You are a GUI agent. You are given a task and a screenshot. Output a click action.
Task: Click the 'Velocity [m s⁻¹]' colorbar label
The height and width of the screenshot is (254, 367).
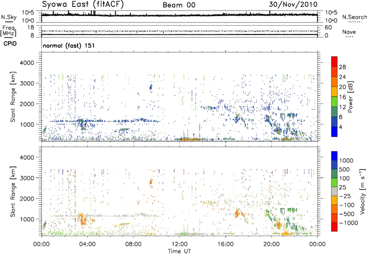(362, 191)
